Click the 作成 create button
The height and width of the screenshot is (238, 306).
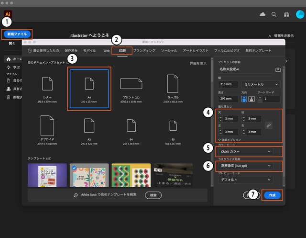tap(272, 195)
